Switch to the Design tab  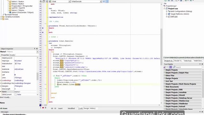click(86, 108)
